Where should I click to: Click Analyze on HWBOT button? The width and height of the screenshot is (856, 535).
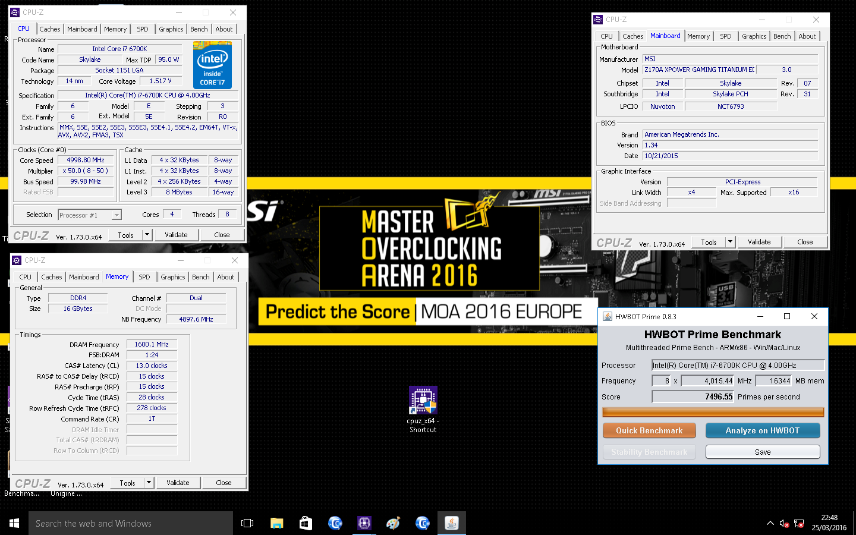pos(763,430)
